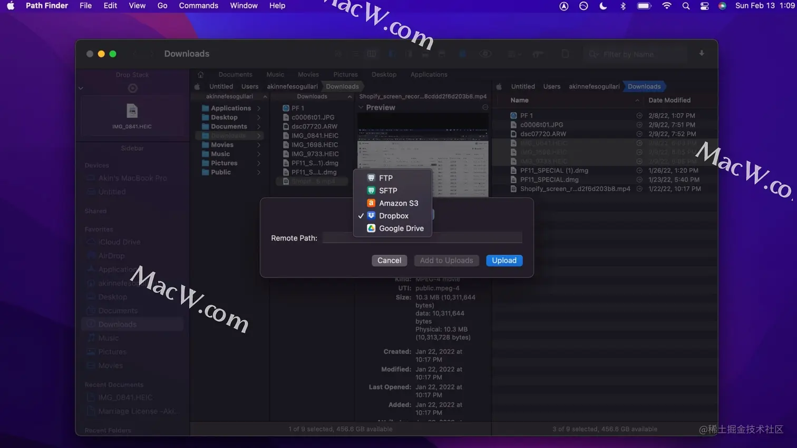This screenshot has width=797, height=448.
Task: Open the Movies shortcut in the favorites bar
Action: point(308,75)
